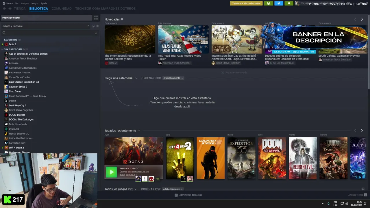
Task: Open Todos los juegos ORDENAR POR dropdown
Action: [x=173, y=189]
